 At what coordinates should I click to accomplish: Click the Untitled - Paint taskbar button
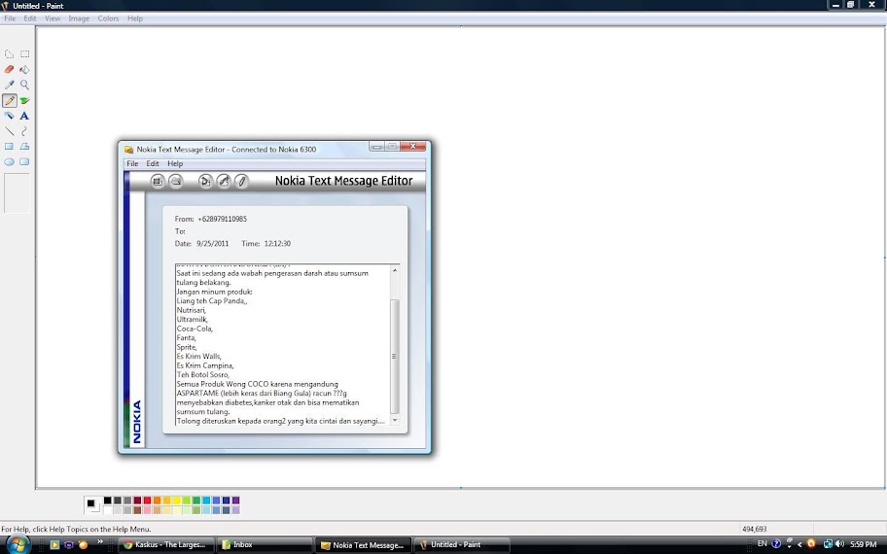(460, 545)
